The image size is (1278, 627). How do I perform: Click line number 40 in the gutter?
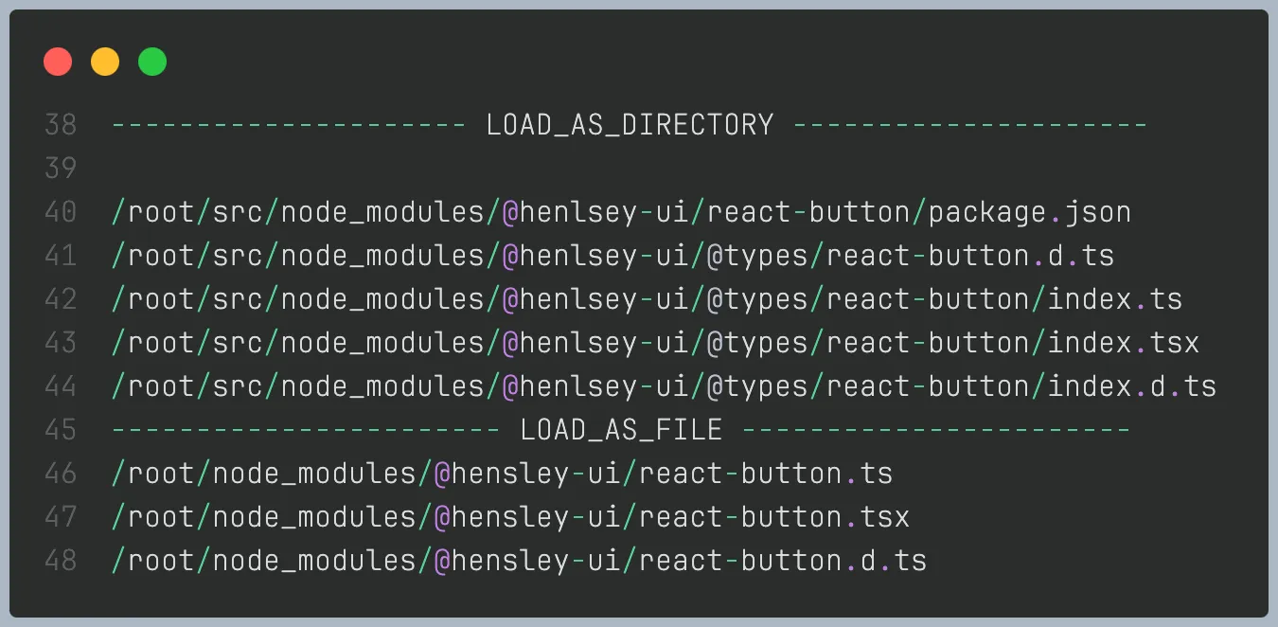click(61, 212)
